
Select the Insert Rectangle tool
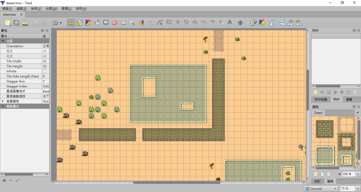[x=169, y=23]
